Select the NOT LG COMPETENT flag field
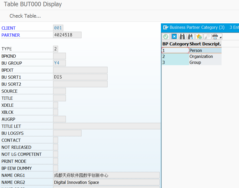239x188 pixels. pos(55,154)
